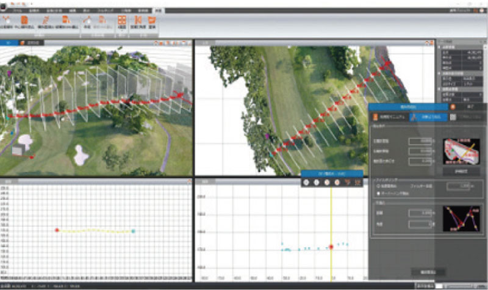Select the upper radio button in the filtering group

378,186
